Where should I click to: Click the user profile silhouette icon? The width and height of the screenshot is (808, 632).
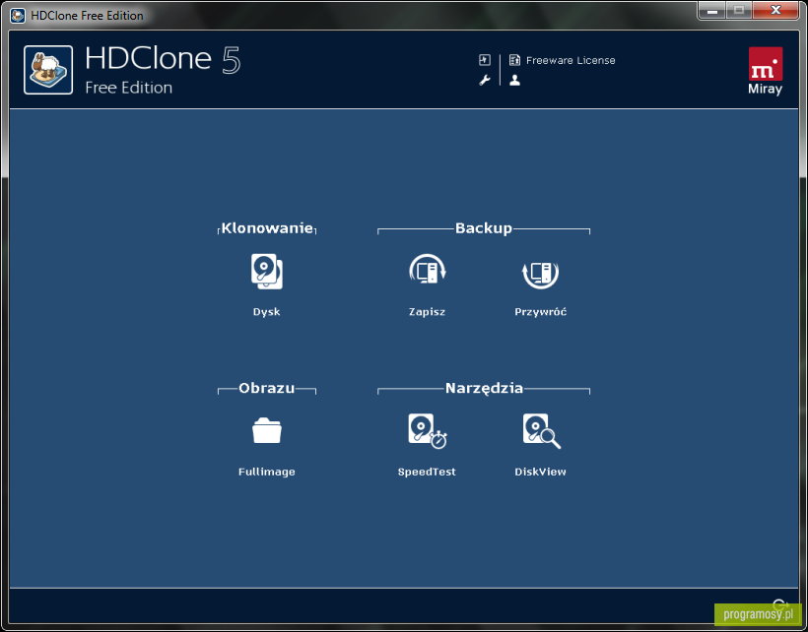click(x=514, y=81)
